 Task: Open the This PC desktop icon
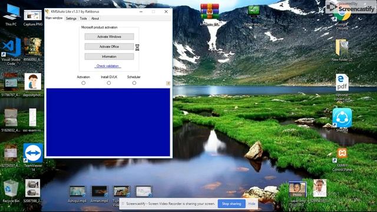tap(11, 15)
